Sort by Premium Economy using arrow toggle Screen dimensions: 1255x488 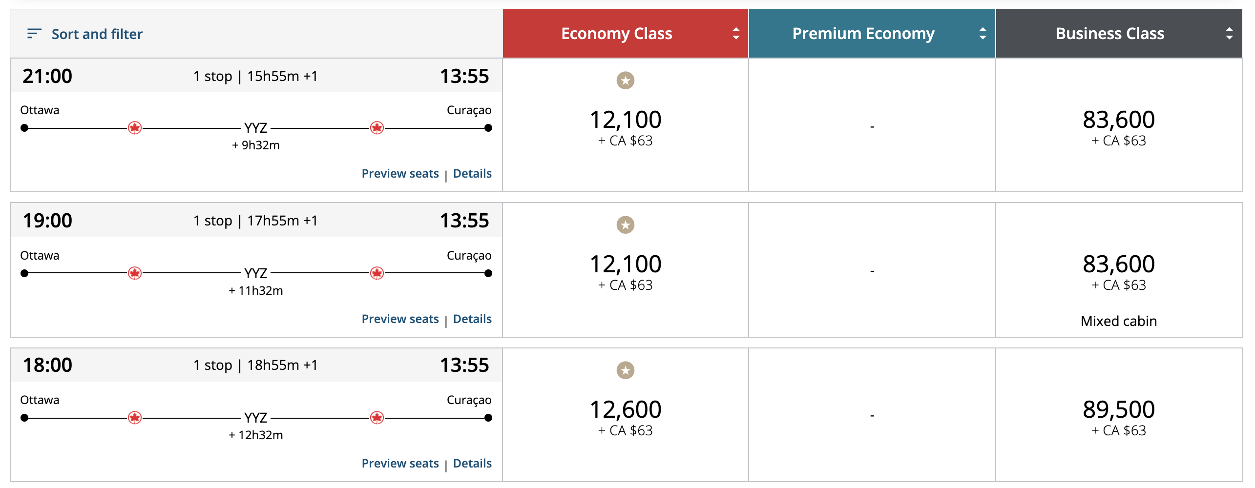(x=983, y=34)
